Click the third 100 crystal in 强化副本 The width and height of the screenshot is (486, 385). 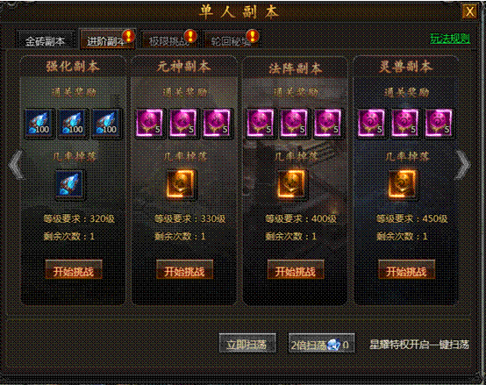point(107,124)
